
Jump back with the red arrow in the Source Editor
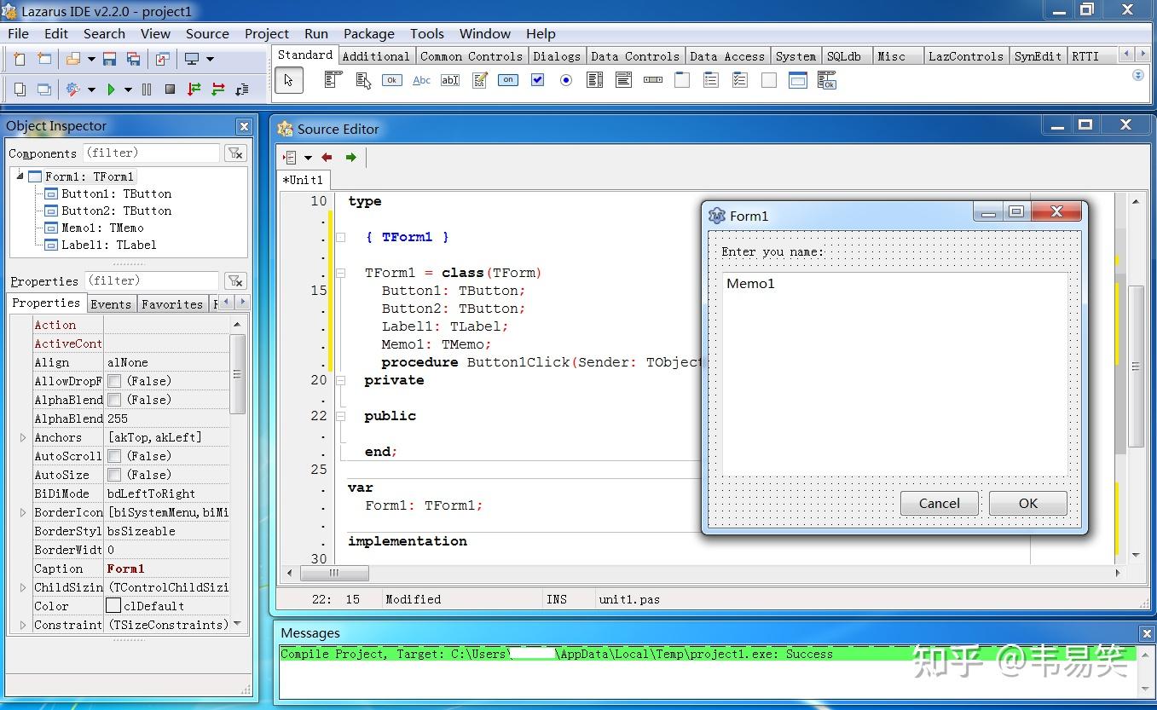[327, 158]
